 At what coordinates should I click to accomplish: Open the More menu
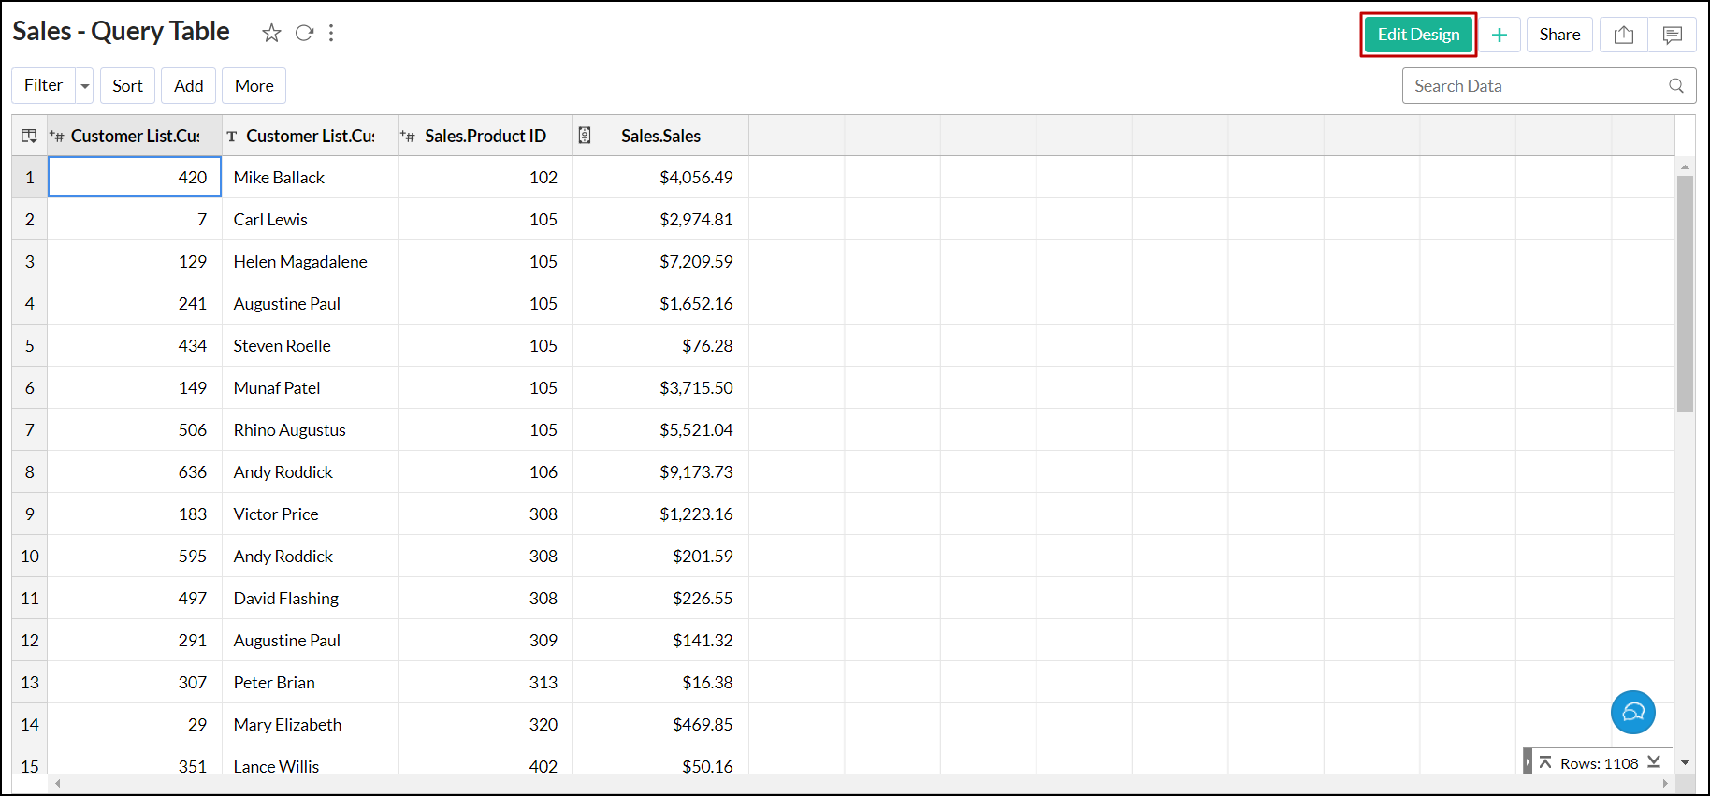254,86
